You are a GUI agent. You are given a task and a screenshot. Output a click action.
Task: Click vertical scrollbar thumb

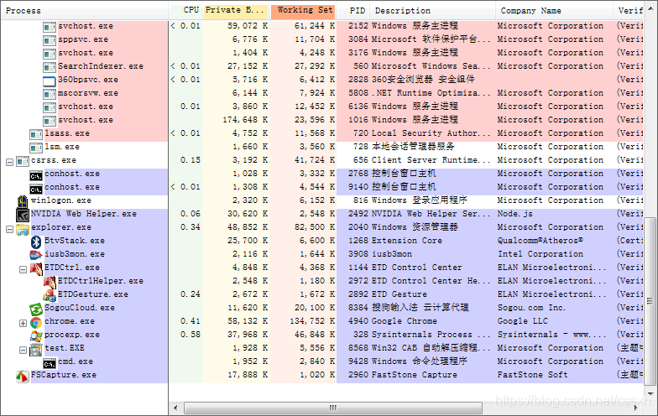(x=650, y=300)
